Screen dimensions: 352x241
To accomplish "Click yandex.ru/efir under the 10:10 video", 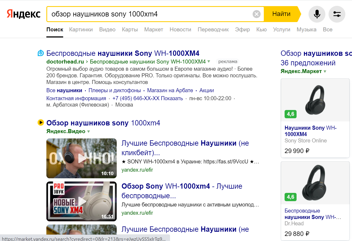I will 137,170.
